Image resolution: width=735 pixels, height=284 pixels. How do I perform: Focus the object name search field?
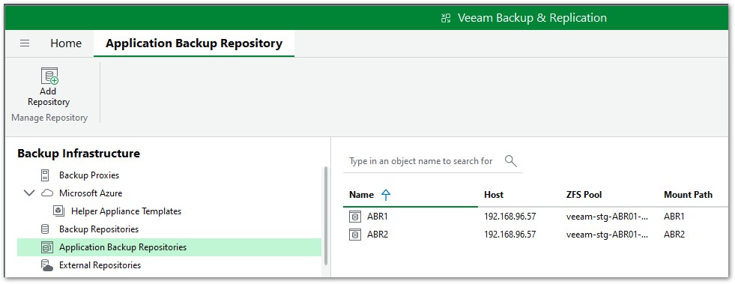click(x=421, y=161)
